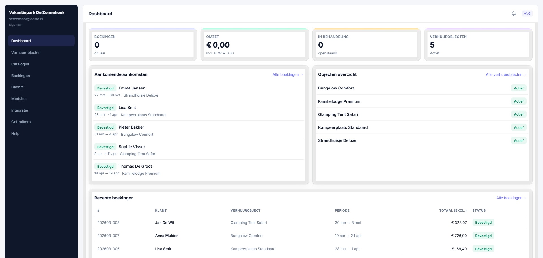The width and height of the screenshot is (543, 258).
Task: Open the Help section
Action: [15, 133]
